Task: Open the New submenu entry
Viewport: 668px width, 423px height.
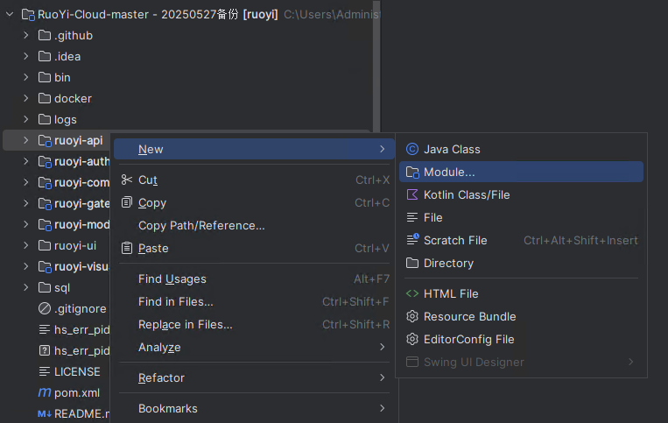Action: (x=254, y=149)
